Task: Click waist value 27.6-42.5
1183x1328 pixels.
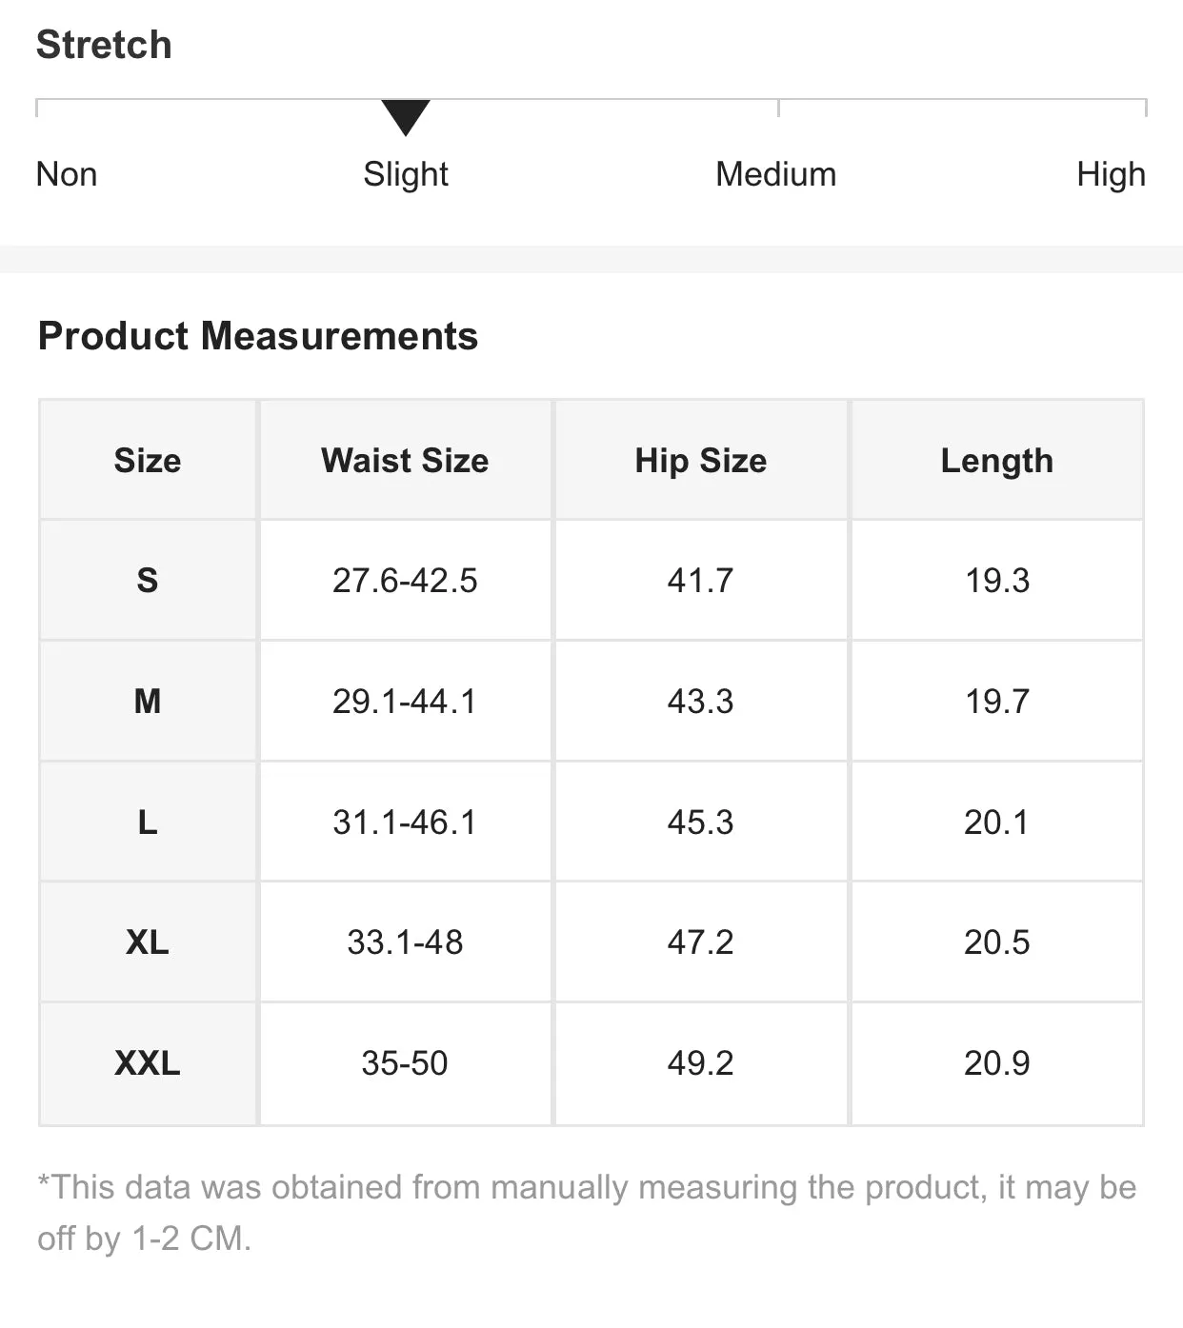Action: [405, 581]
